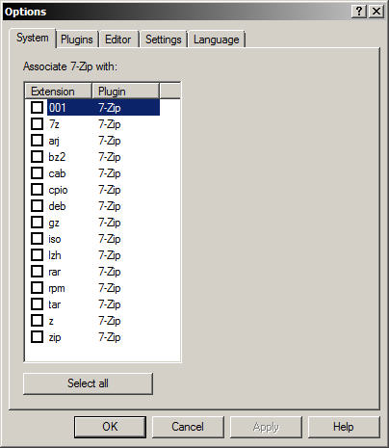
Task: Enable the gz extension checkbox
Action: point(37,223)
